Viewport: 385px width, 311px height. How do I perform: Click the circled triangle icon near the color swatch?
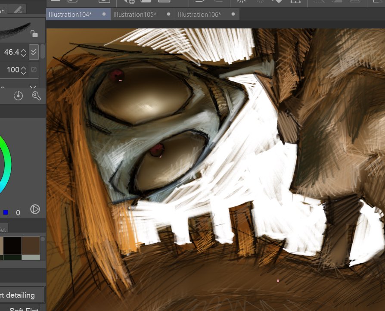click(x=36, y=210)
